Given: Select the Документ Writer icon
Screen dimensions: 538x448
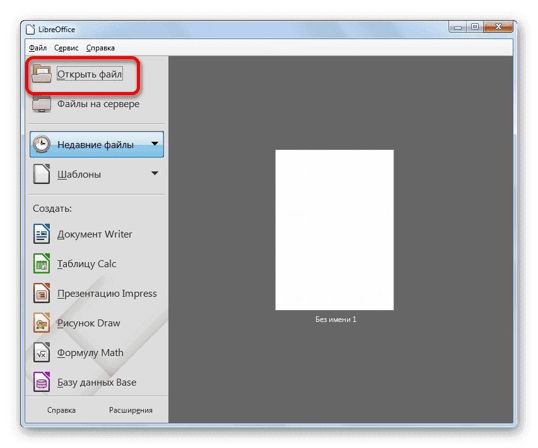Looking at the screenshot, I should point(40,234).
